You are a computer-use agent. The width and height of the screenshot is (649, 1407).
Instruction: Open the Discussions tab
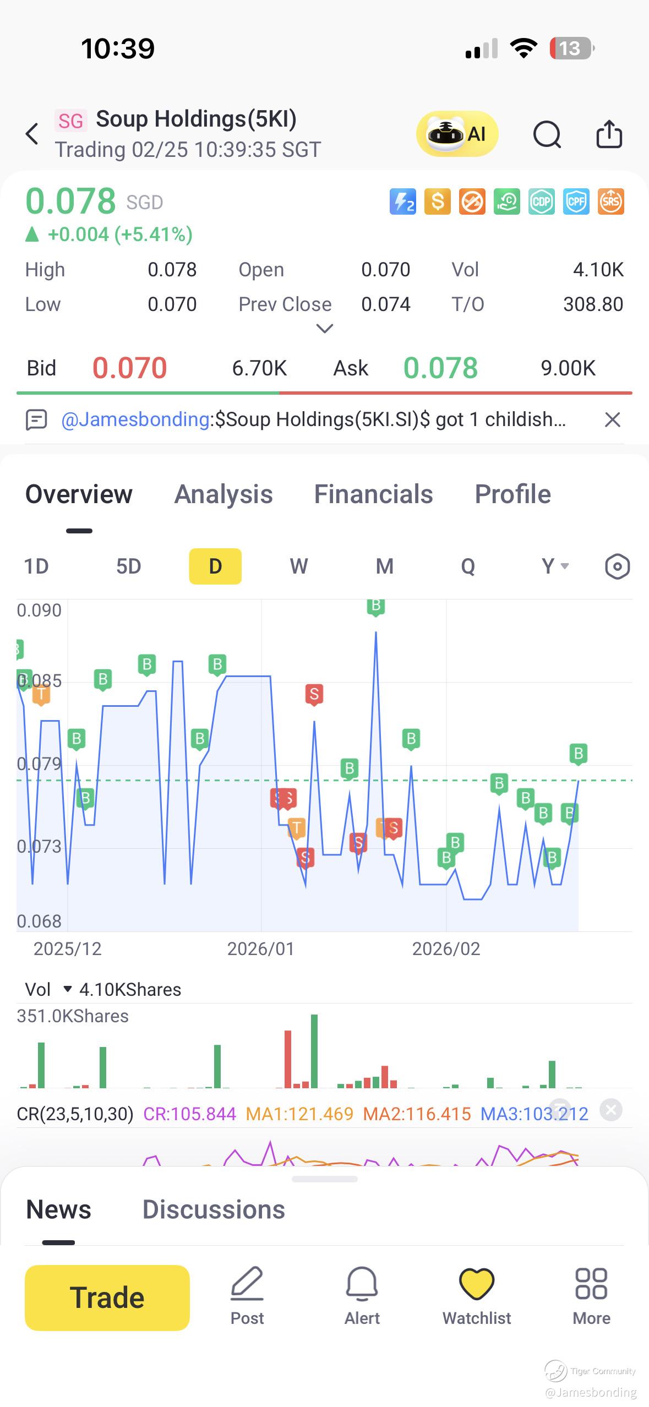(214, 1209)
